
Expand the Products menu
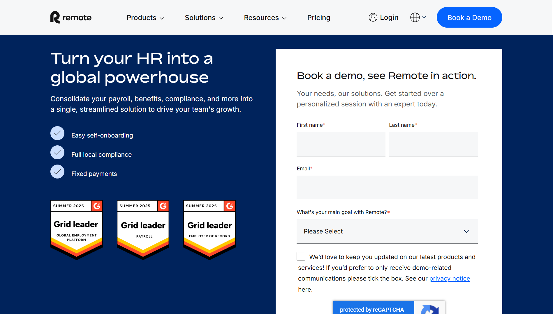145,18
